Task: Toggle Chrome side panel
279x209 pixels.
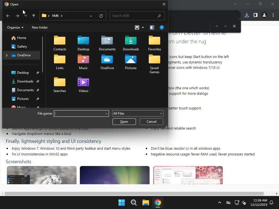Action: point(256,15)
